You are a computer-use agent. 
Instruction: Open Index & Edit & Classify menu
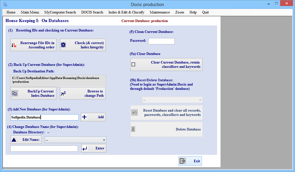(x=126, y=12)
